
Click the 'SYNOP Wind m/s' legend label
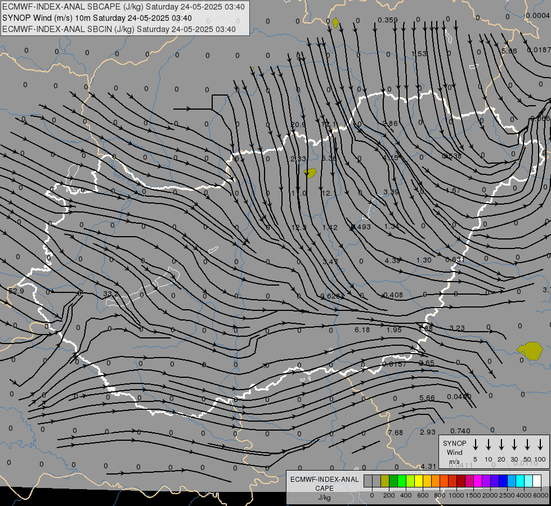pyautogui.click(x=454, y=452)
